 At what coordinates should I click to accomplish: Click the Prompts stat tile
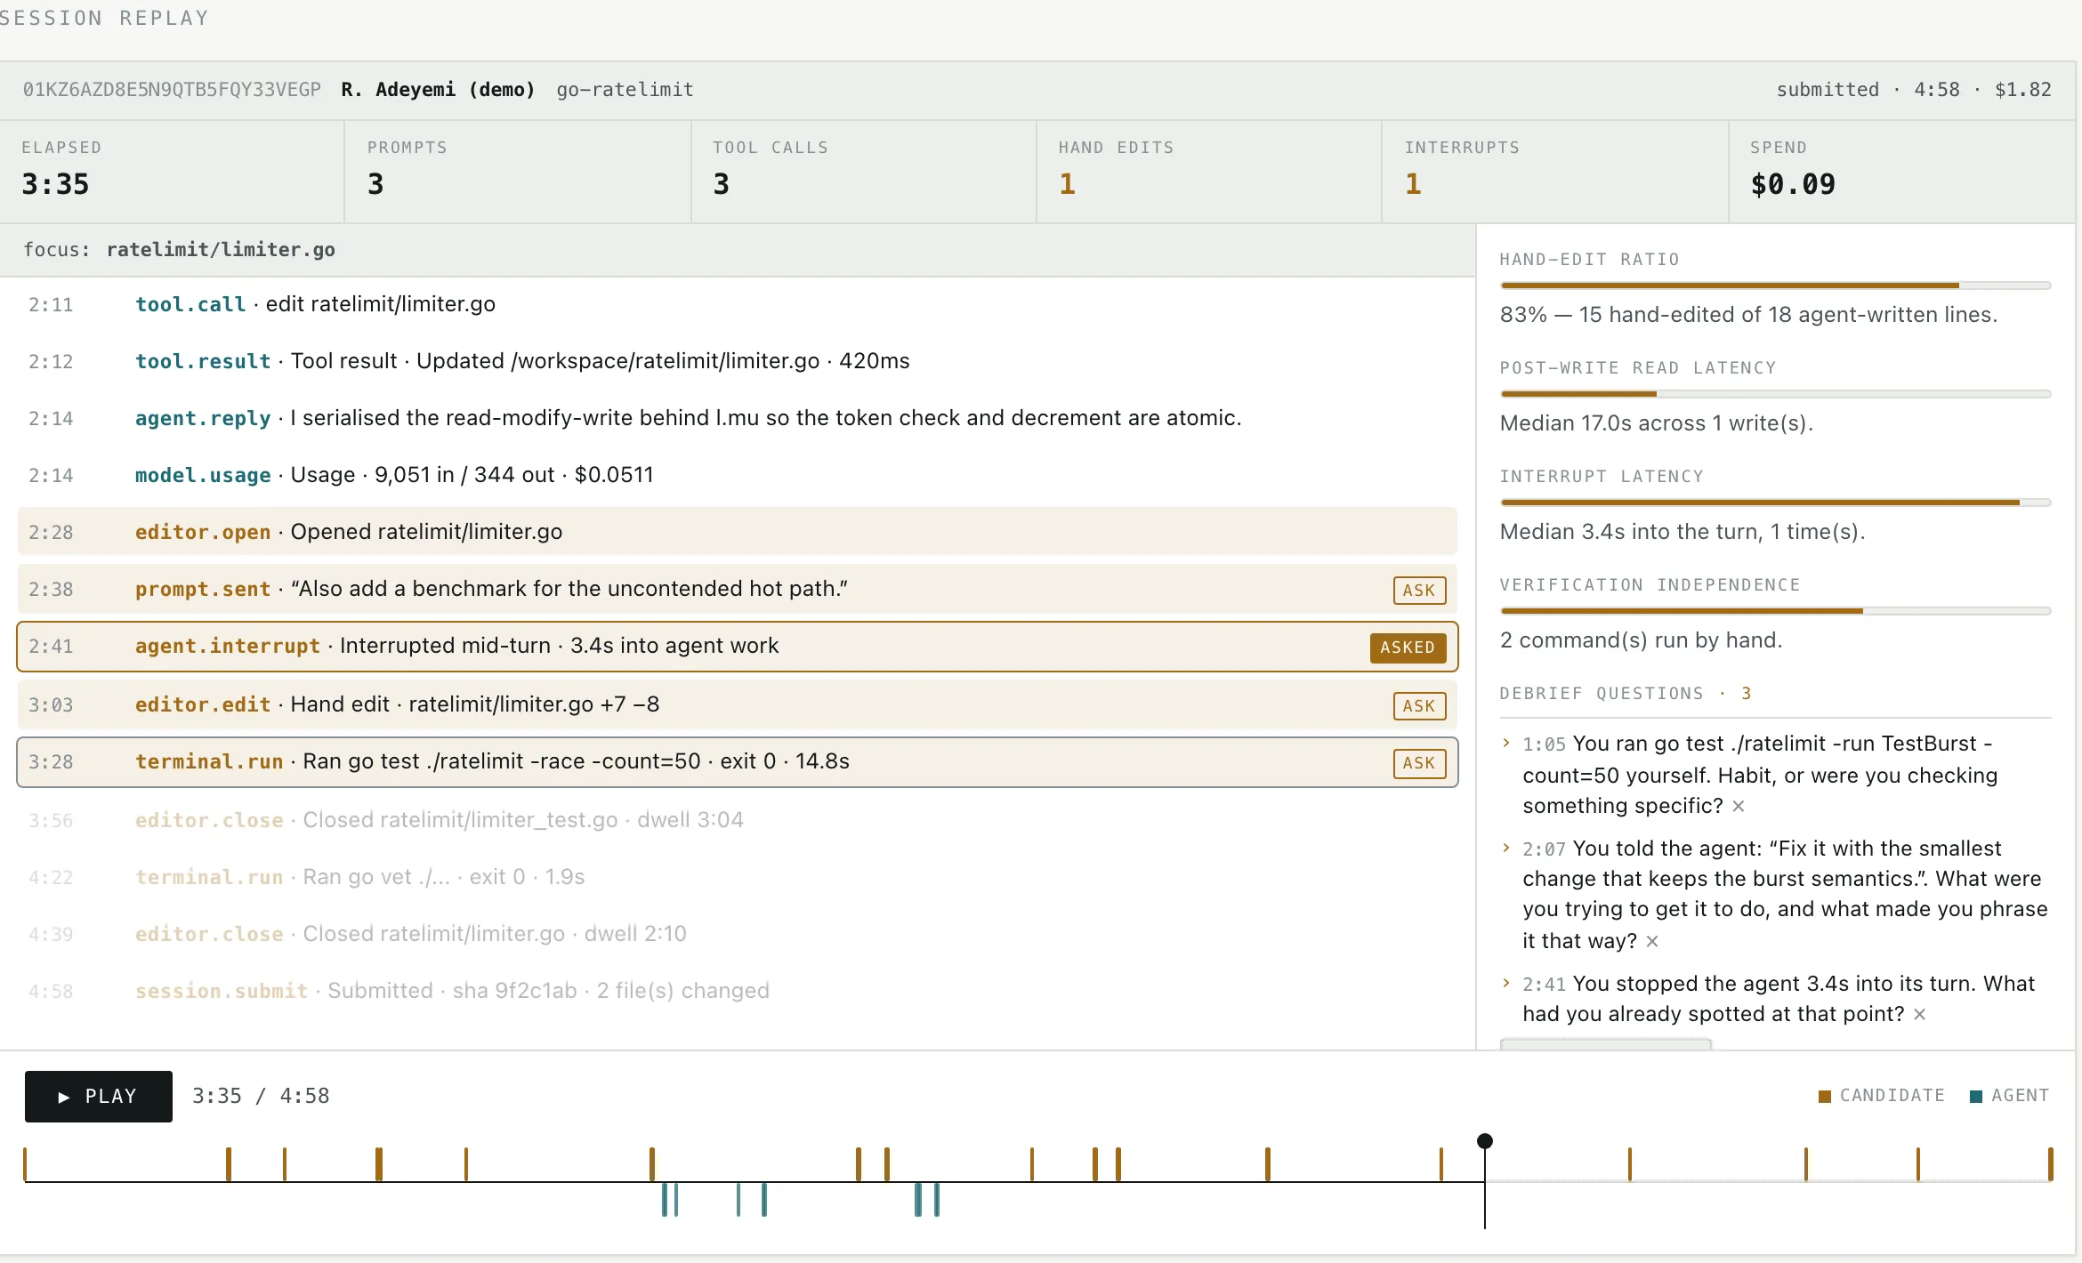click(x=518, y=172)
